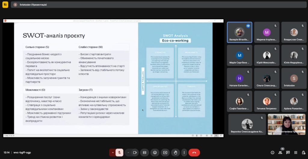Toggle the camera on

[x=135, y=152]
